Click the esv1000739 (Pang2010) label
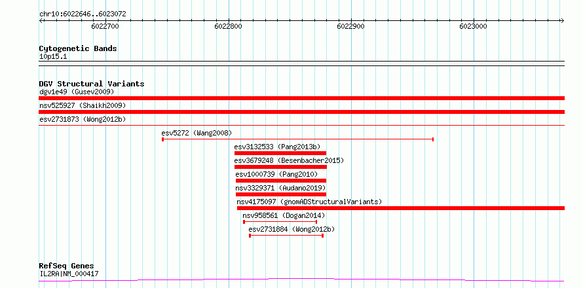The width and height of the screenshot is (583, 288). 276,174
